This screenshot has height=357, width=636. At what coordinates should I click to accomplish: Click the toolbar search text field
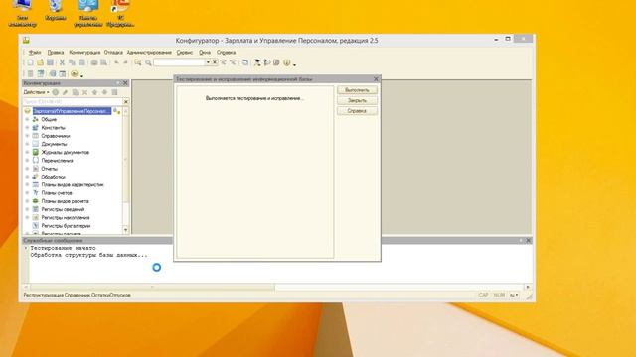(x=179, y=62)
